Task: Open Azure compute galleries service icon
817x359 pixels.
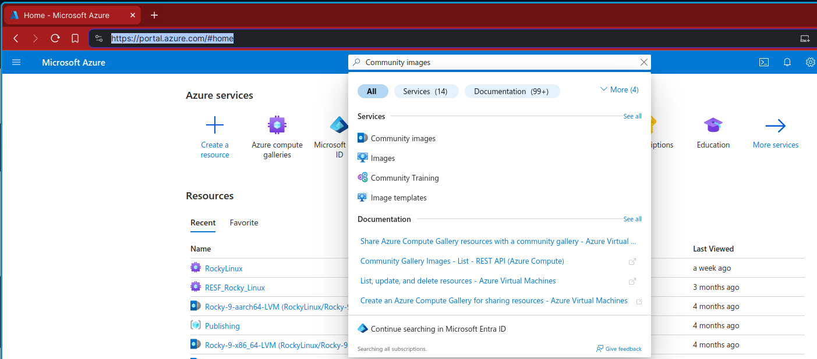Action: 277,125
